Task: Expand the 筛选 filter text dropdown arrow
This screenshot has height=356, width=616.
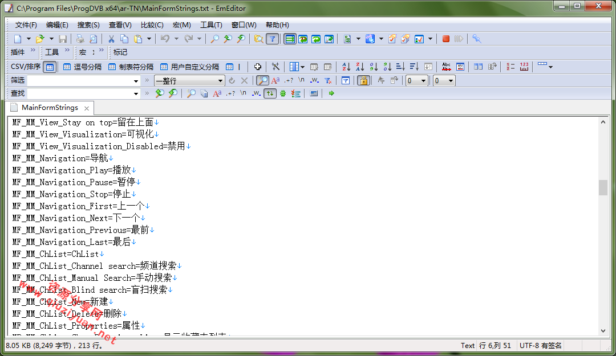Action: (x=136, y=81)
